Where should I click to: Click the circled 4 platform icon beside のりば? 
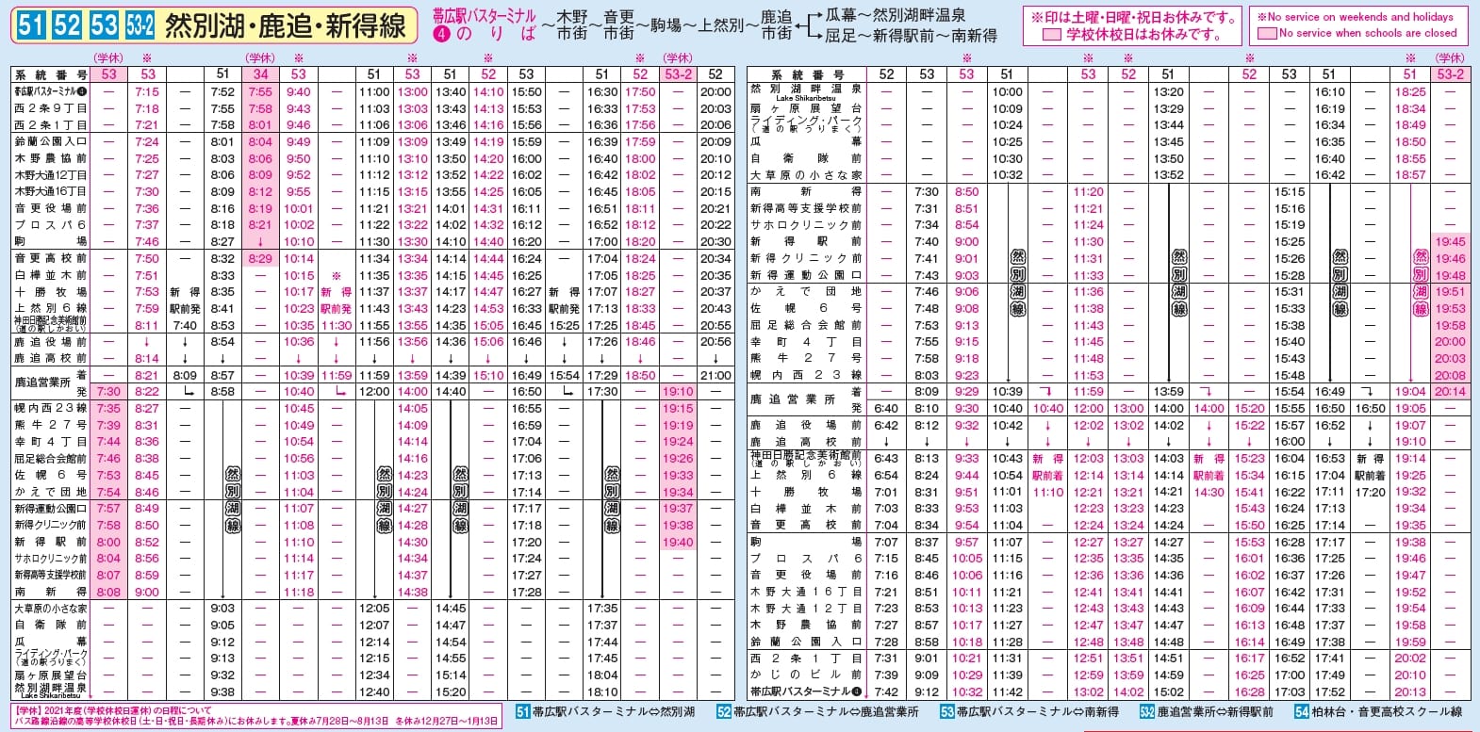pyautogui.click(x=440, y=35)
